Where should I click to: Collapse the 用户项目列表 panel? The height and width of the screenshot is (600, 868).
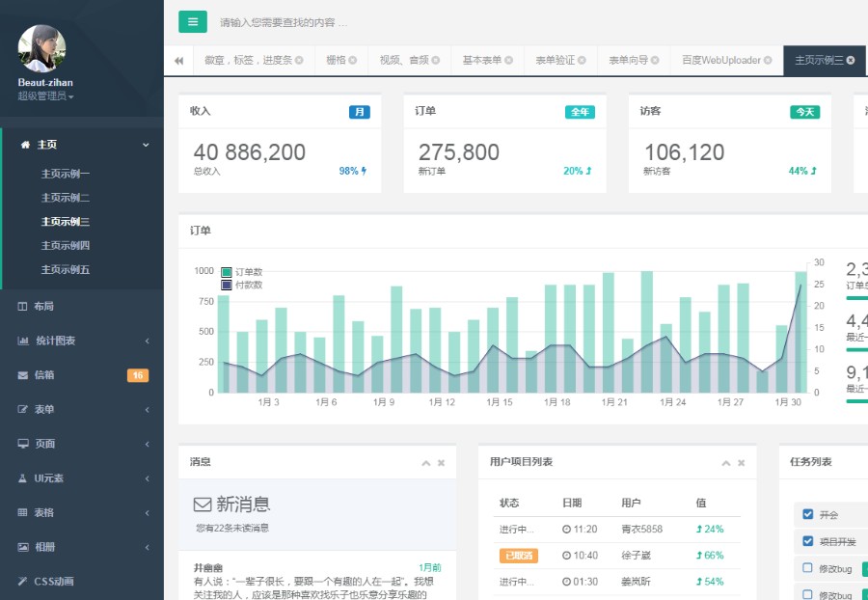725,463
